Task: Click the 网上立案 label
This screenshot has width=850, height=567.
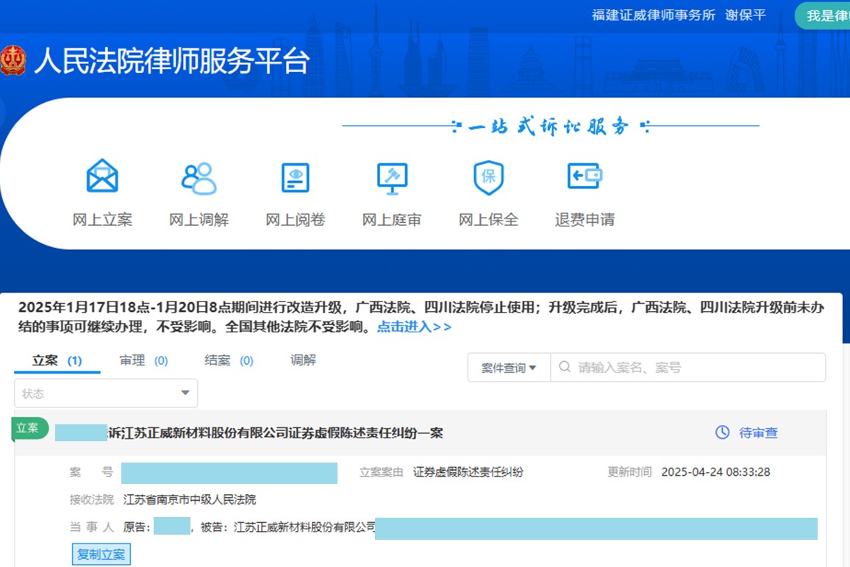Action: 102,220
